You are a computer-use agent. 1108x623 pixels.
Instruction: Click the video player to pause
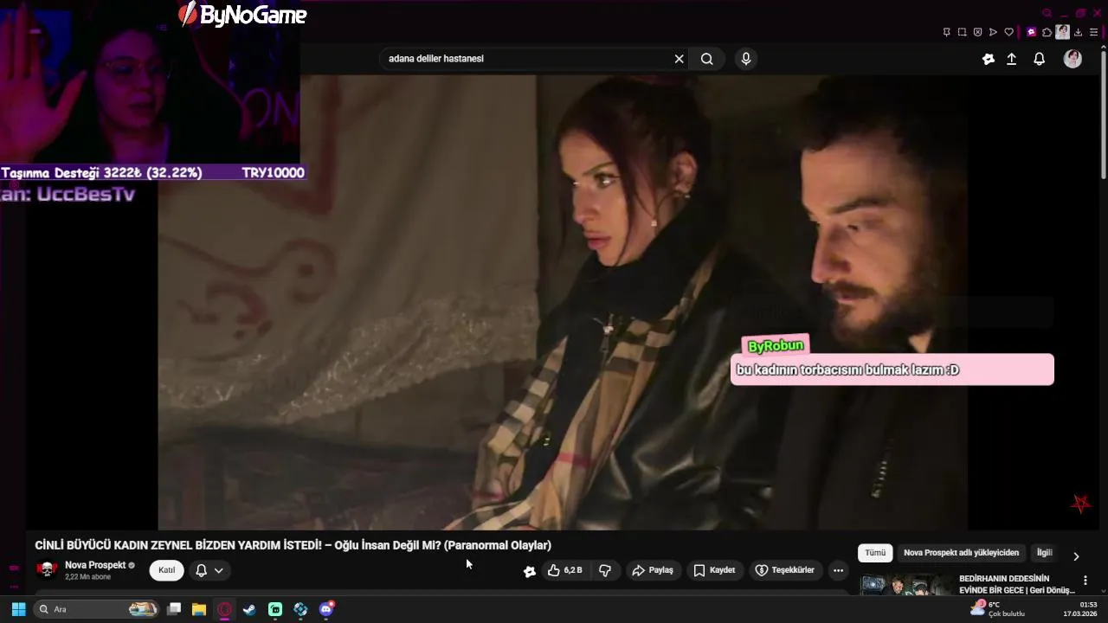pyautogui.click(x=563, y=302)
